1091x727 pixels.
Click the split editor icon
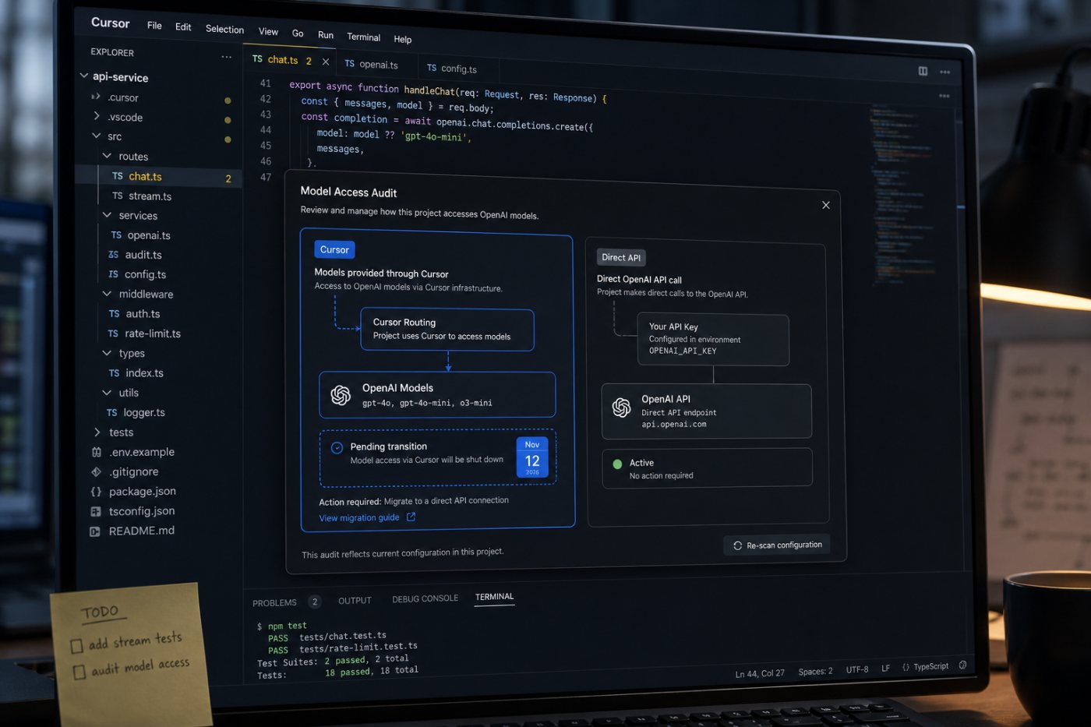923,71
